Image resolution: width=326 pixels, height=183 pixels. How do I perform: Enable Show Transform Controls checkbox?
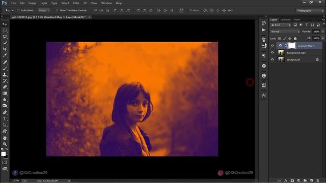57,10
